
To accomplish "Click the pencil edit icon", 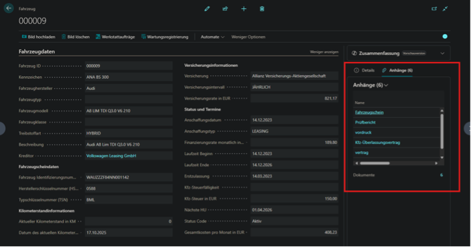I will 207,9.
